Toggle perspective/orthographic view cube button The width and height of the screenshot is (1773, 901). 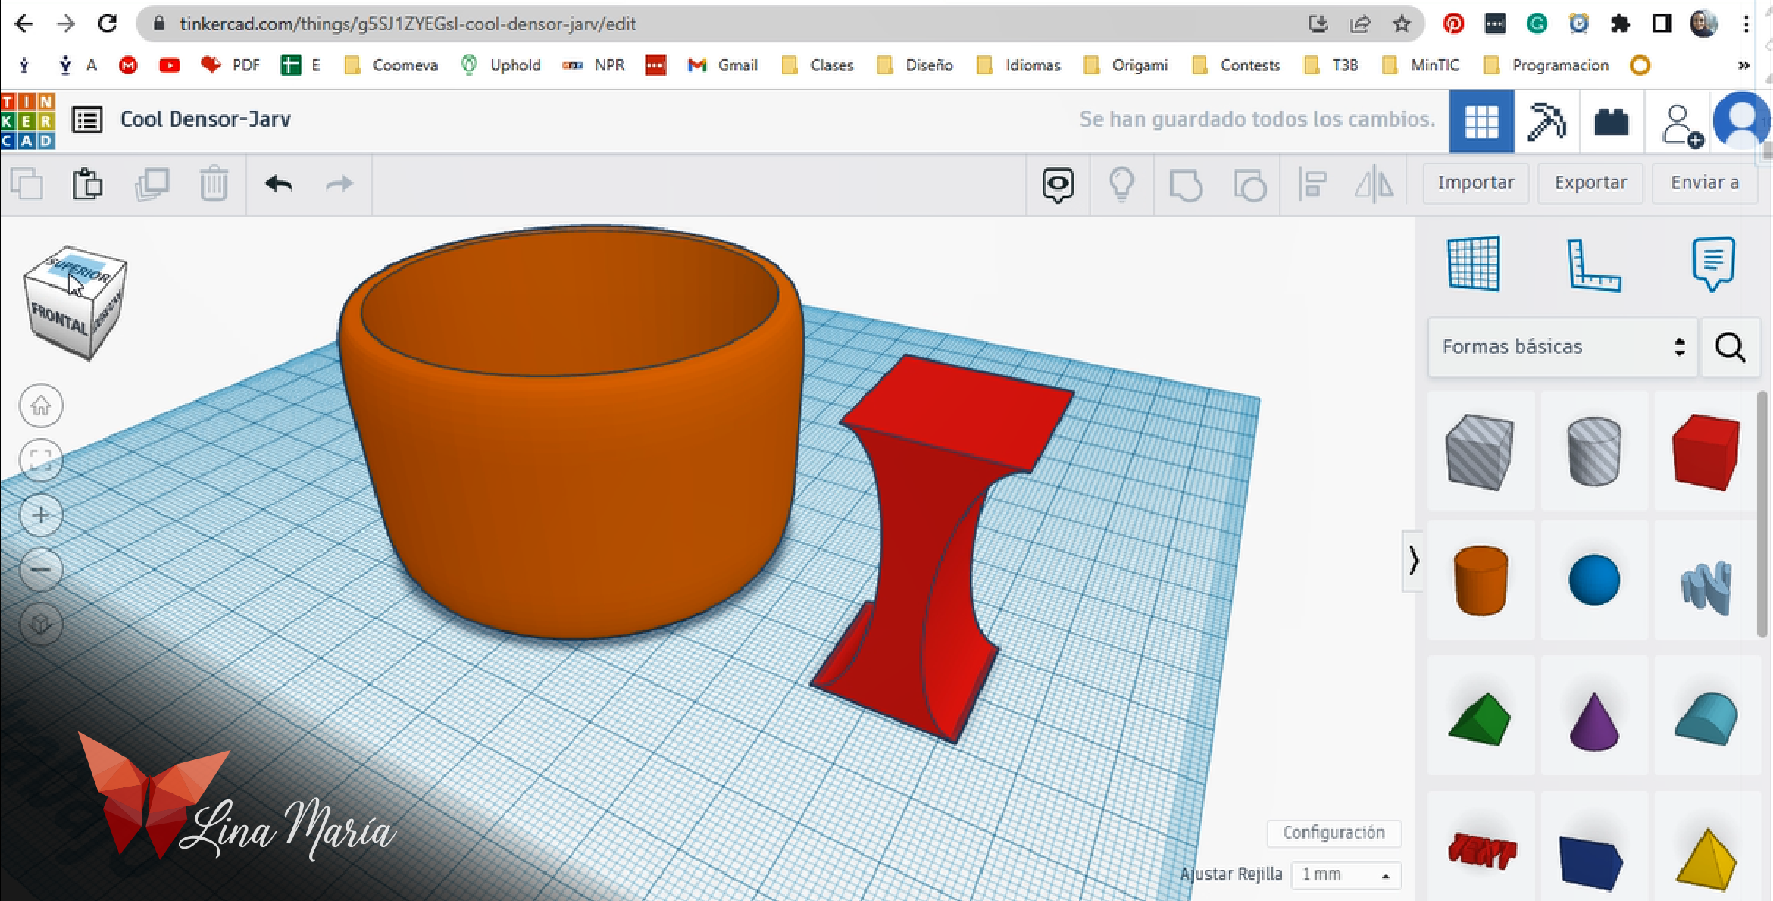[41, 624]
